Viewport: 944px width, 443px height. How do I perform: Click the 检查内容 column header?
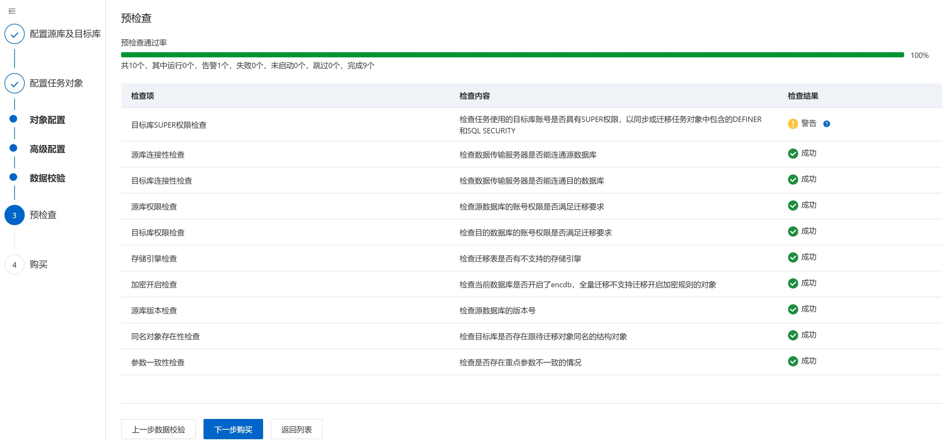[475, 96]
